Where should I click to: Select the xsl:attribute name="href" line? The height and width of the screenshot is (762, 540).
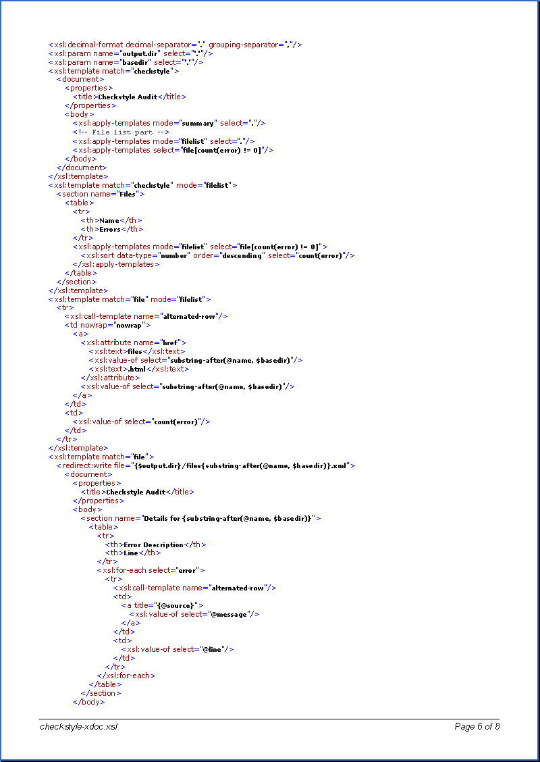[134, 342]
